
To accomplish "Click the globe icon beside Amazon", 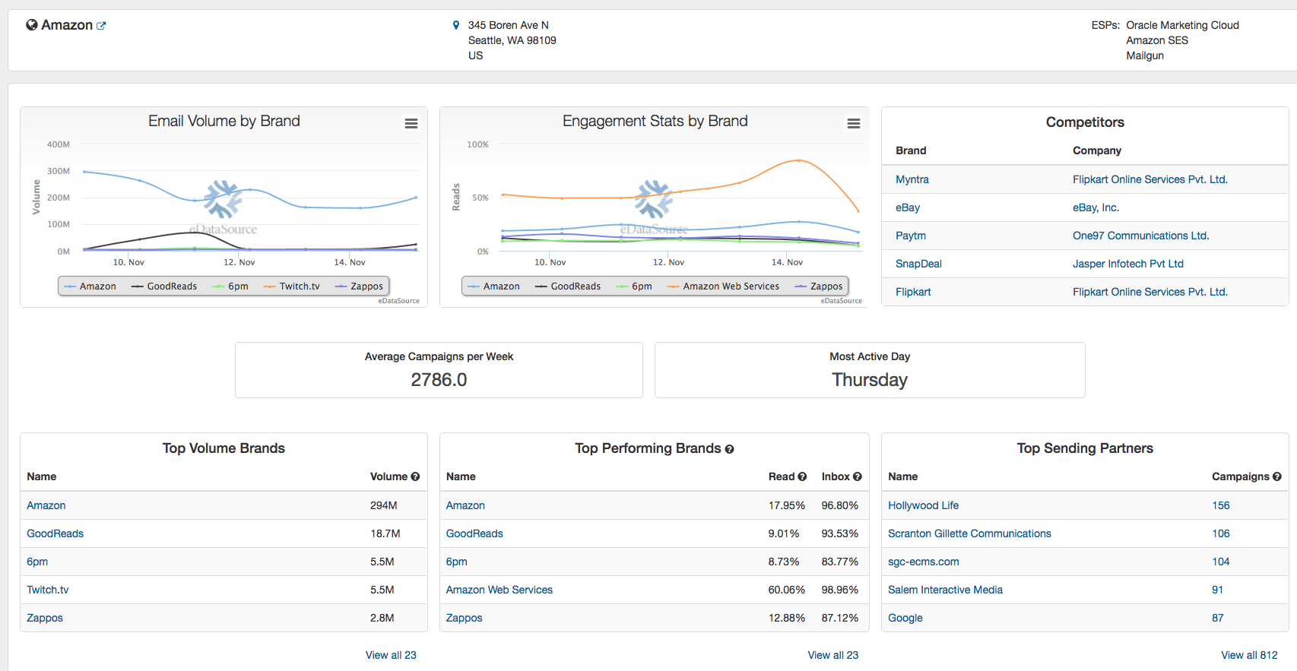I will (32, 25).
